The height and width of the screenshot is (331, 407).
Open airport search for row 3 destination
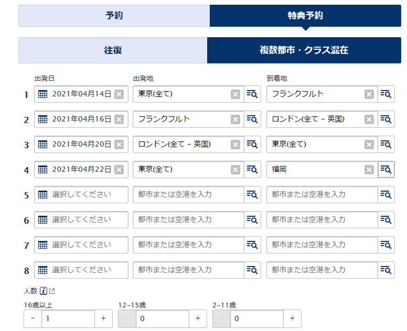point(386,145)
